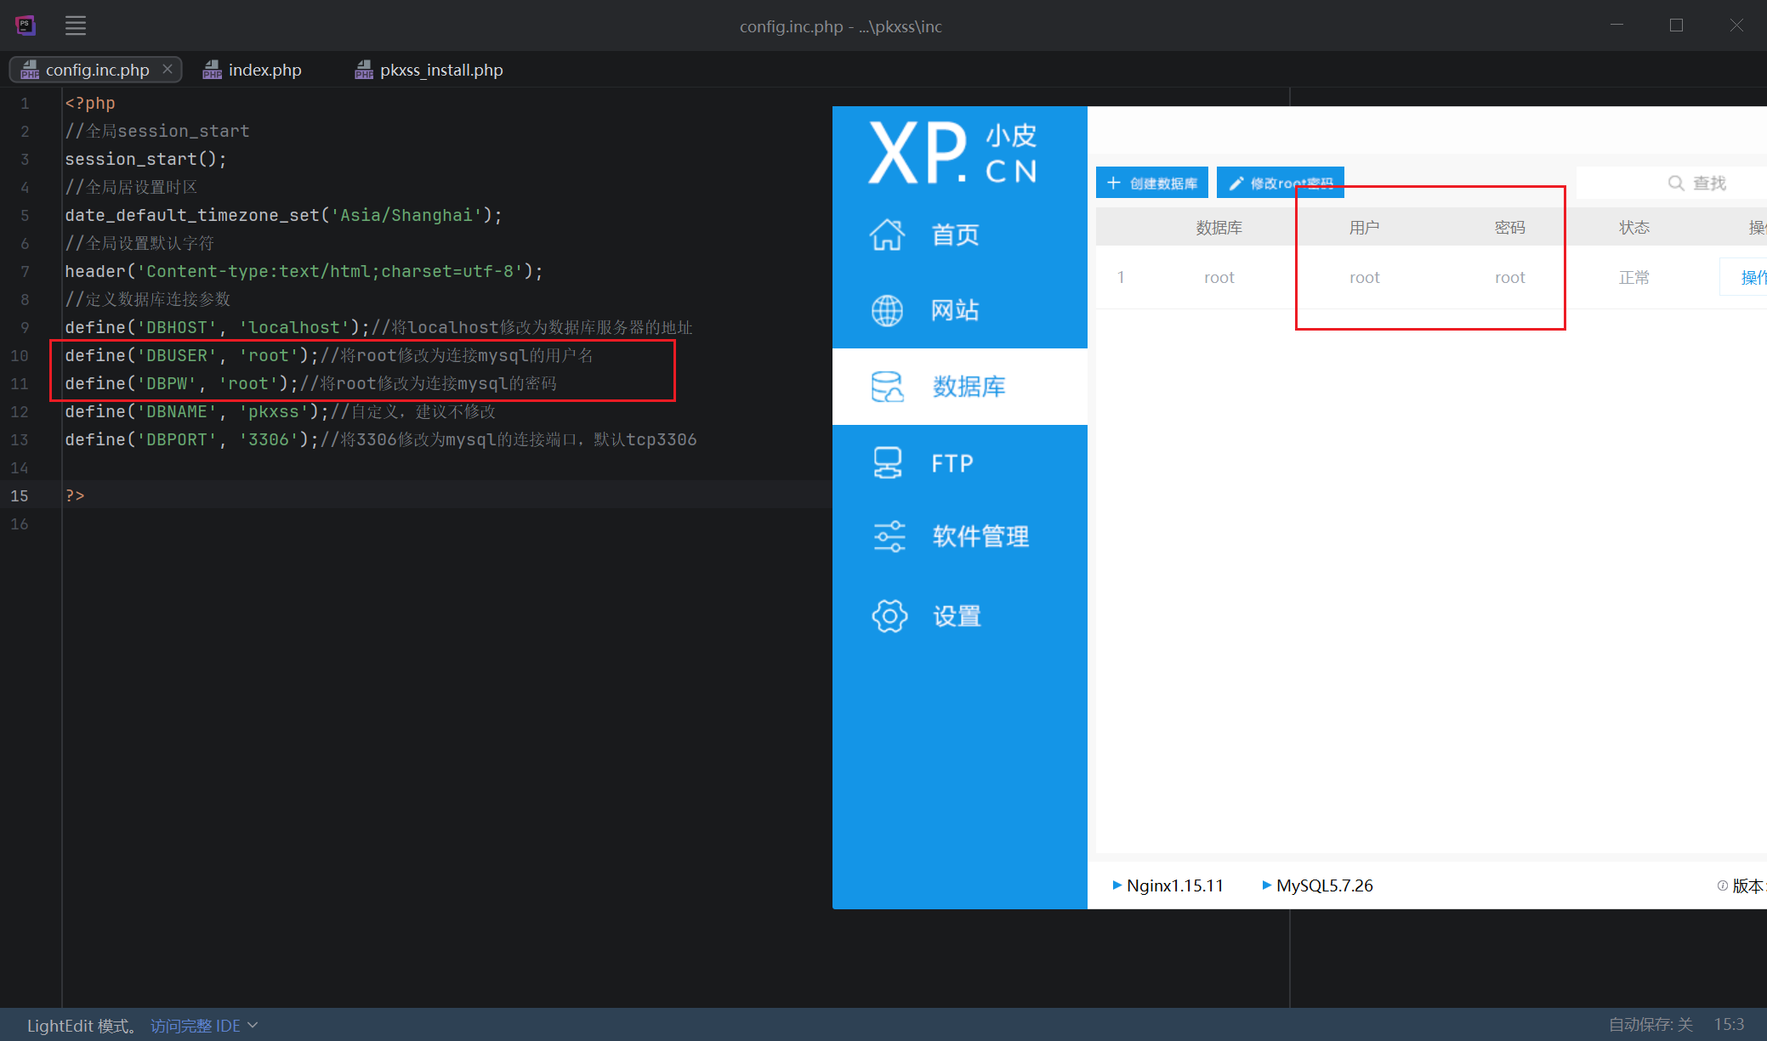Close the config.inc.php tab
The height and width of the screenshot is (1041, 1767).
tap(168, 69)
